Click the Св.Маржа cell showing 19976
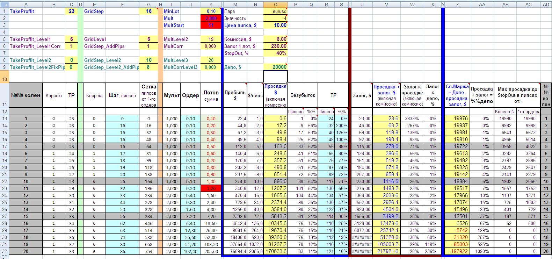The image size is (552, 259). coord(457,118)
